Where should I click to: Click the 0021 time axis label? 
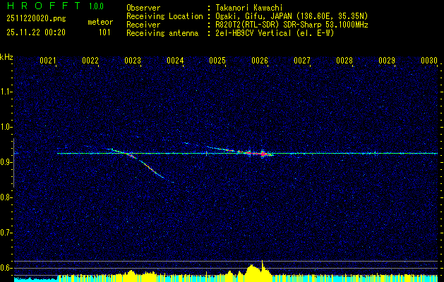coord(48,61)
